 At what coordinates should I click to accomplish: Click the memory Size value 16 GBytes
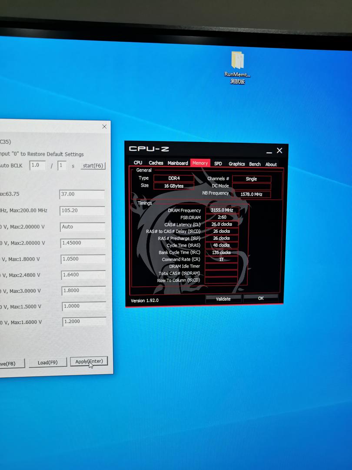tap(173, 186)
